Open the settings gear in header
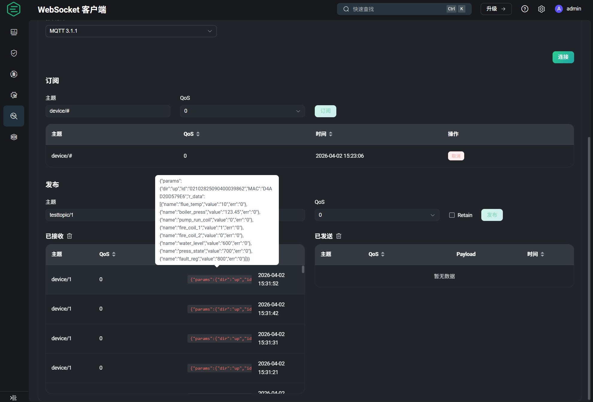This screenshot has height=402, width=593. click(x=541, y=9)
